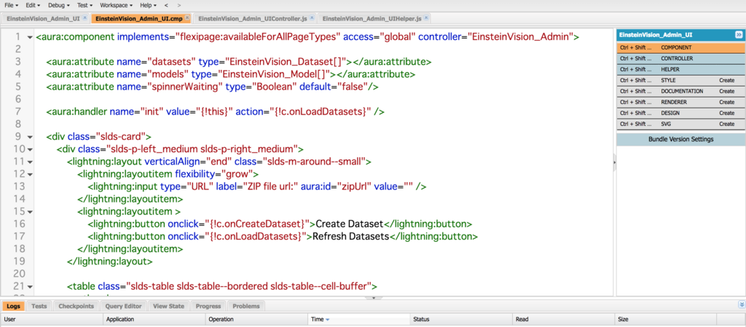This screenshot has height=327, width=746.
Task: Create the RENDERER resource
Action: point(726,102)
